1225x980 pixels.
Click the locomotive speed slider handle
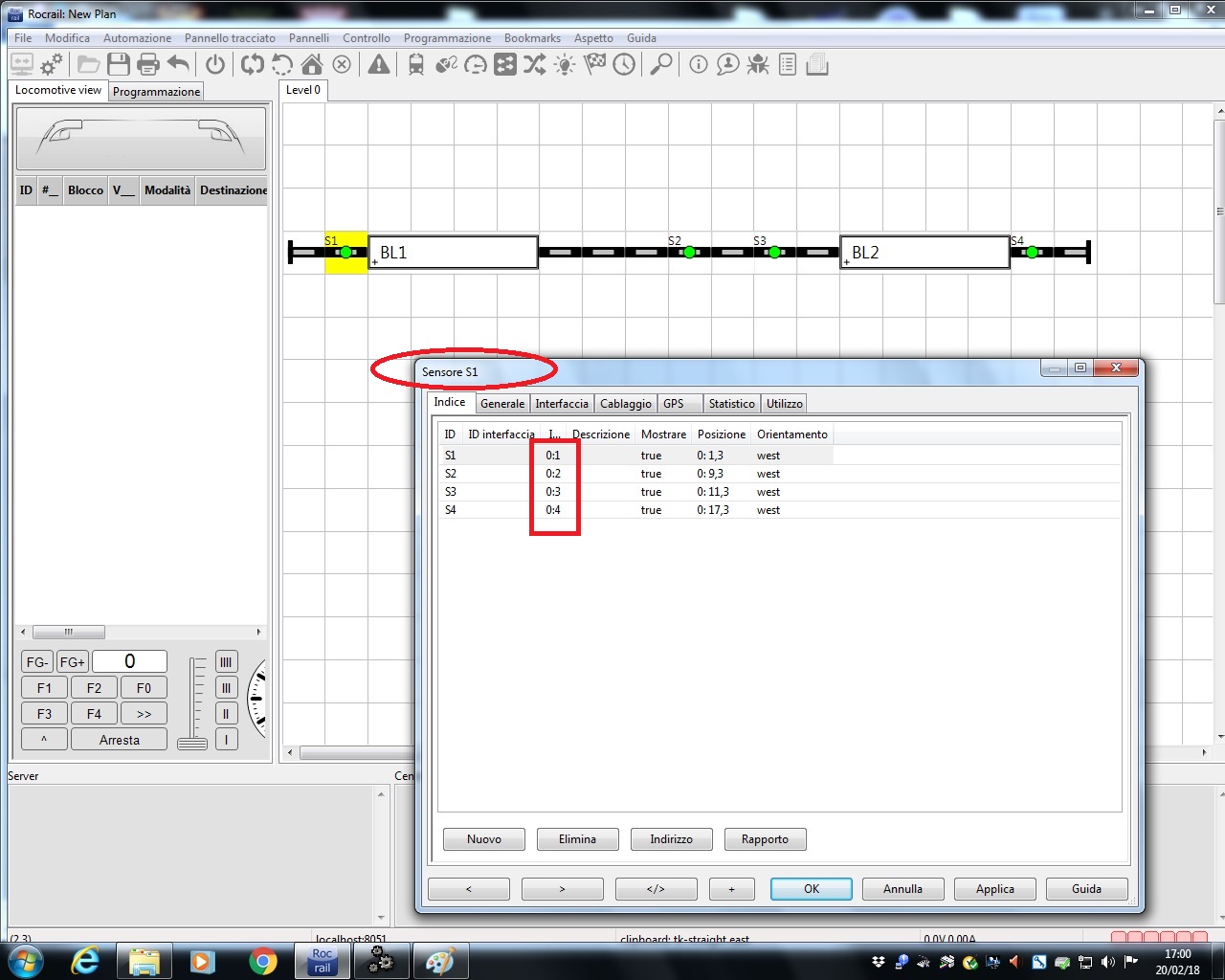(x=192, y=744)
